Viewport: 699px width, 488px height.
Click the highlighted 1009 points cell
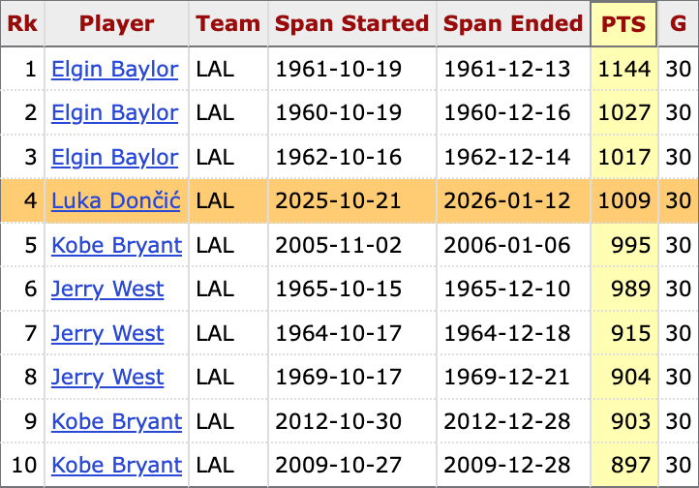623,201
